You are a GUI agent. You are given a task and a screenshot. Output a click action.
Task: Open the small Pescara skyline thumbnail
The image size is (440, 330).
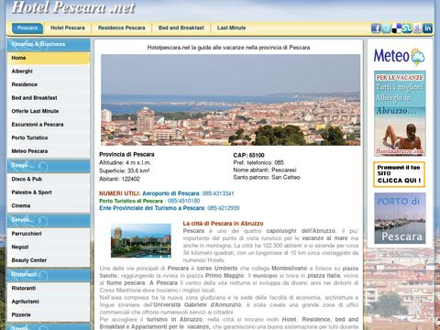pyautogui.click(x=141, y=240)
